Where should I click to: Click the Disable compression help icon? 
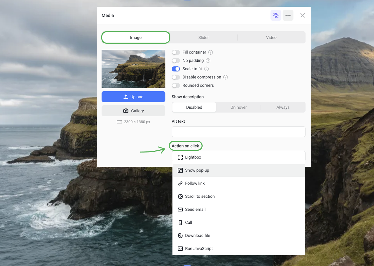pyautogui.click(x=225, y=77)
